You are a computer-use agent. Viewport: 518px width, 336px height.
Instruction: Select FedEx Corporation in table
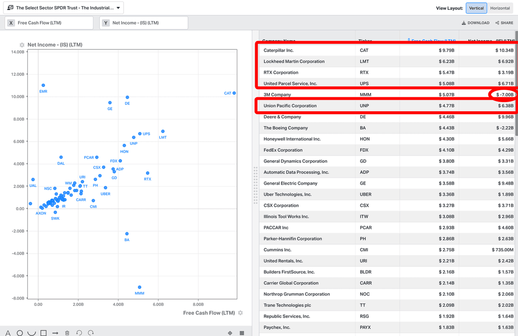click(283, 150)
